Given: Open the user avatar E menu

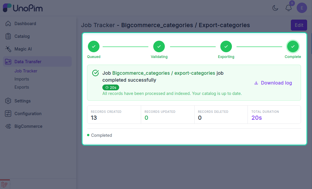Looking at the screenshot, I should [302, 8].
